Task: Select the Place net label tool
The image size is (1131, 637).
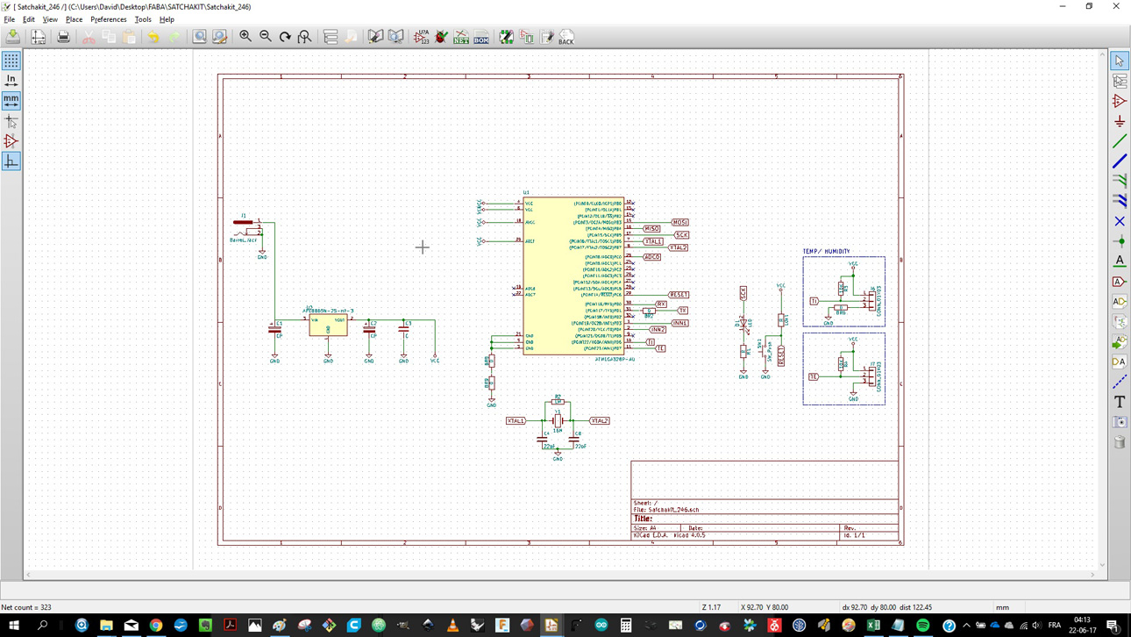Action: [1120, 261]
